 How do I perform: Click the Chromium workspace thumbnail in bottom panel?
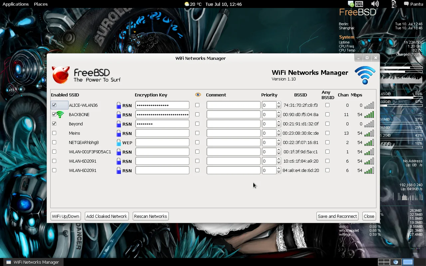[x=396, y=262]
